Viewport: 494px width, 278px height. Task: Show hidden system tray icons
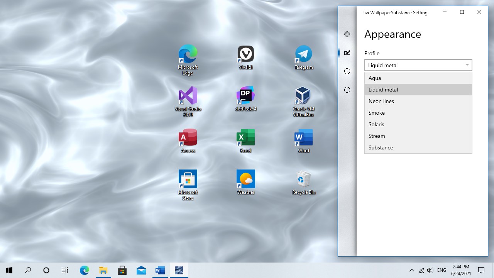coord(411,270)
